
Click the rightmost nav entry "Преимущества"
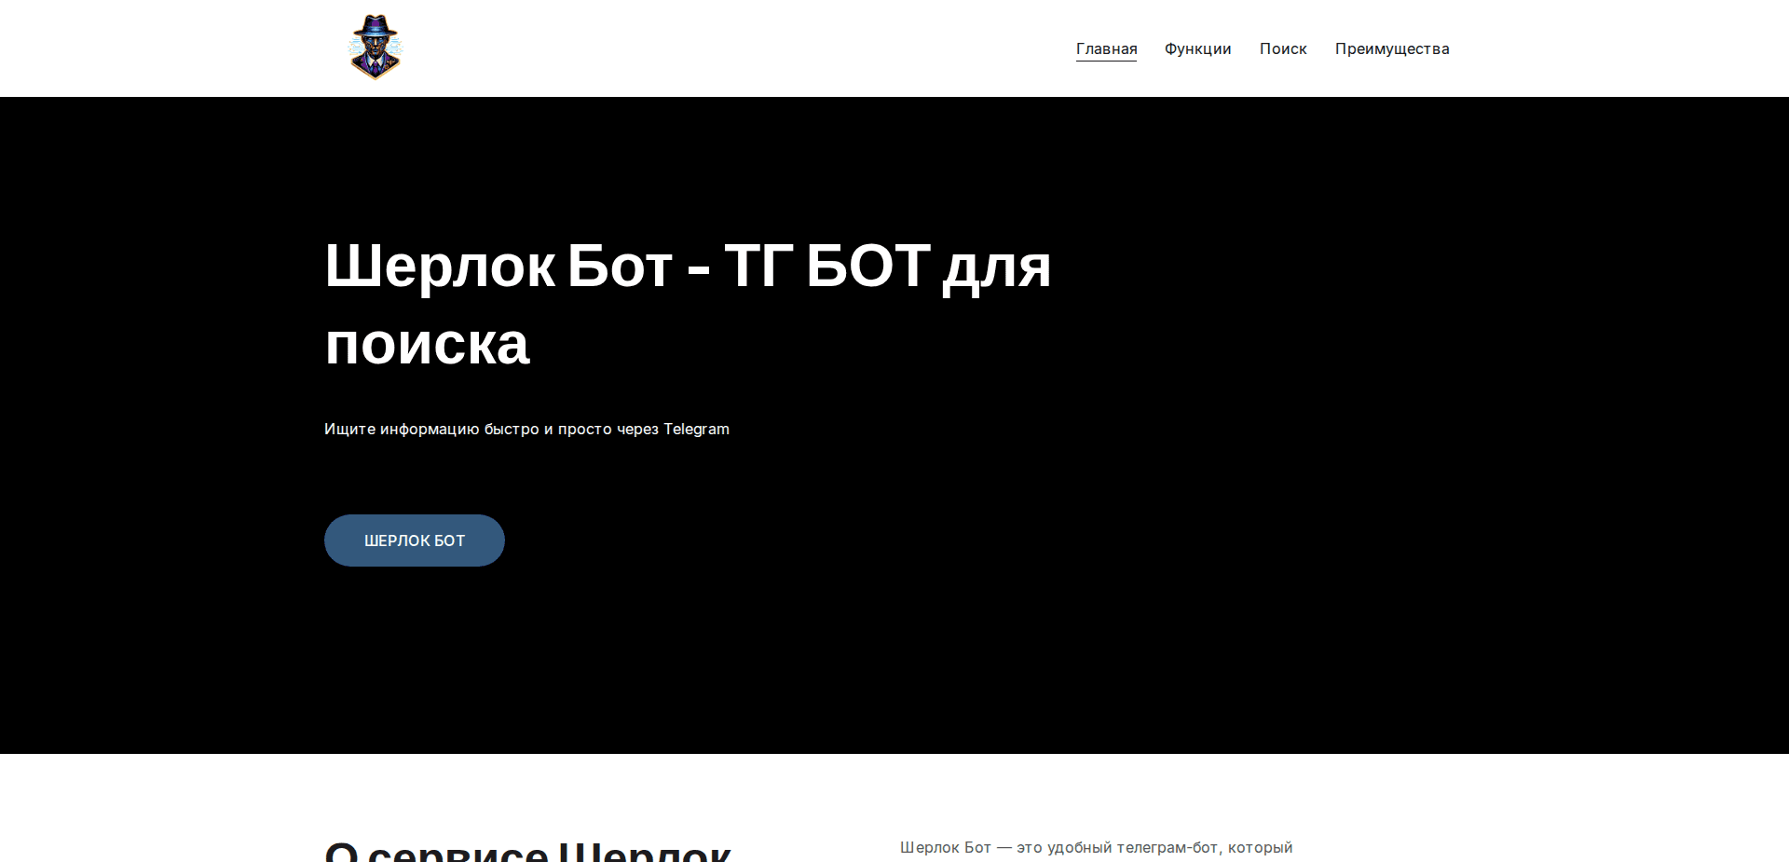[x=1392, y=48]
